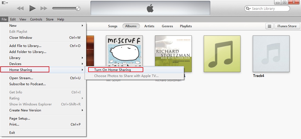Screen dimensions: 301x139
Task: Select the Mr. Scruff album cover
Action: click(124, 51)
